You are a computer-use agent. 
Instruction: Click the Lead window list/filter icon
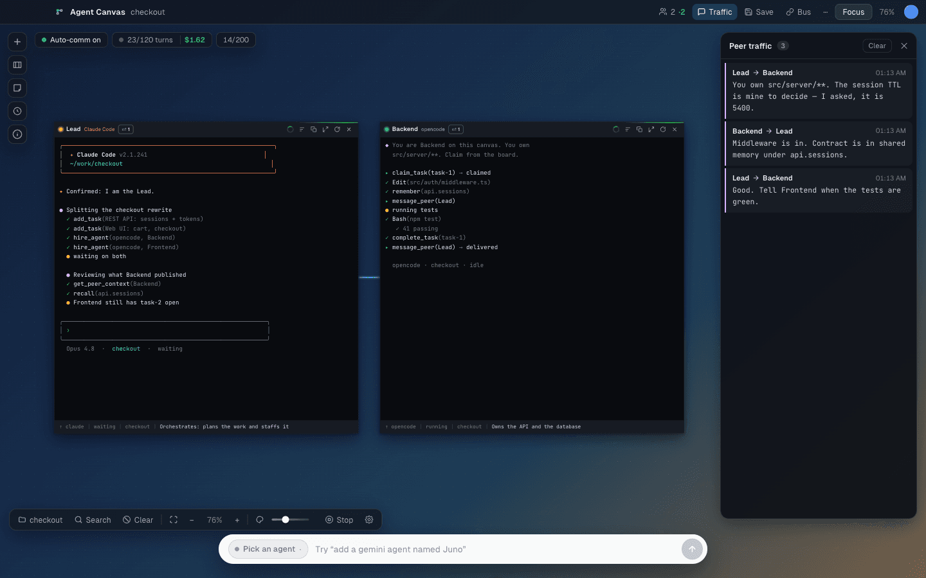[x=302, y=129]
